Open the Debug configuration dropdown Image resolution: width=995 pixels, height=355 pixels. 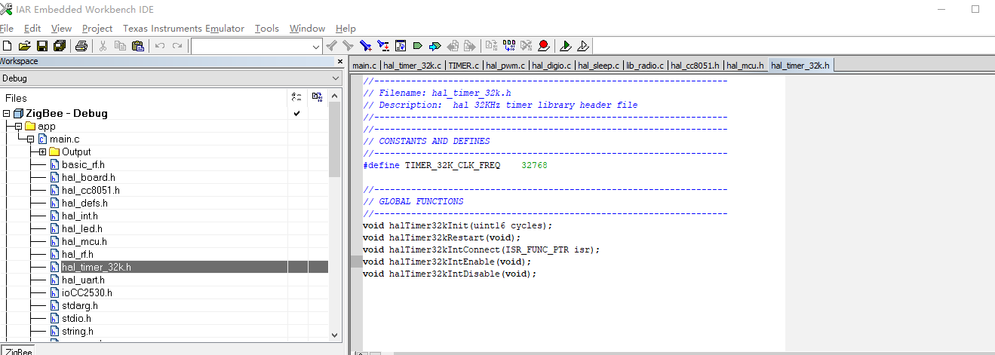(336, 78)
